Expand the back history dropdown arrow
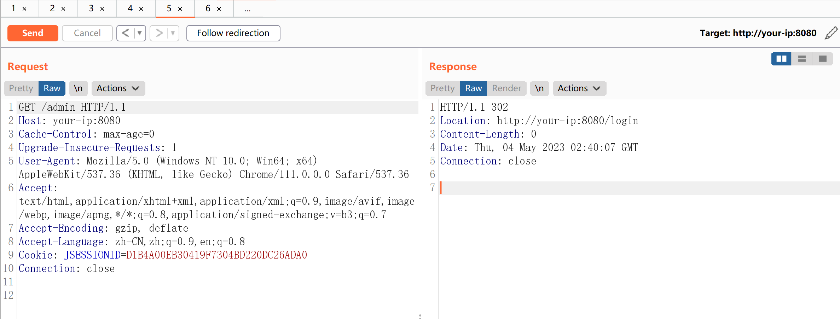Viewport: 840px width, 319px height. (x=140, y=33)
